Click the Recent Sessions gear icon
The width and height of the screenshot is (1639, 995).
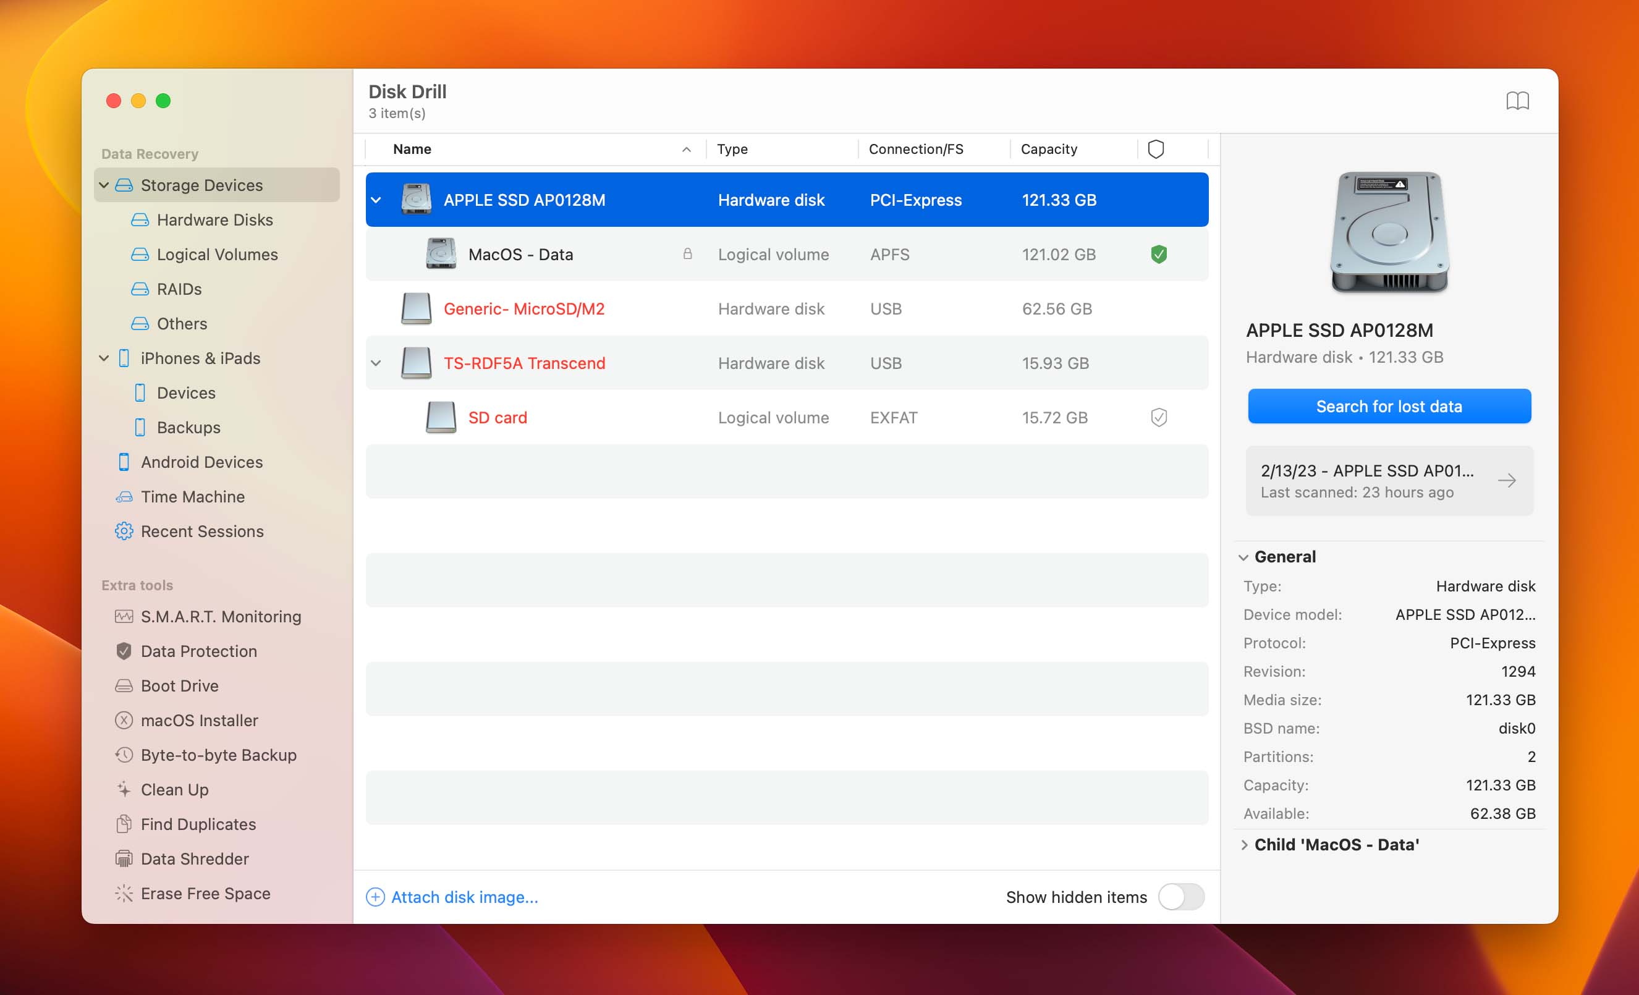124,531
